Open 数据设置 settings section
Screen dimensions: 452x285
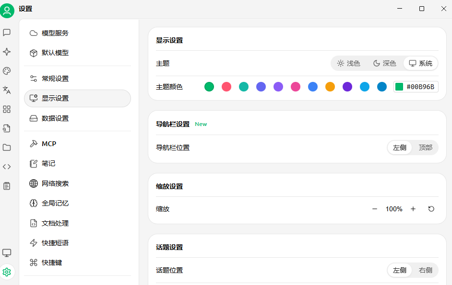(x=78, y=118)
